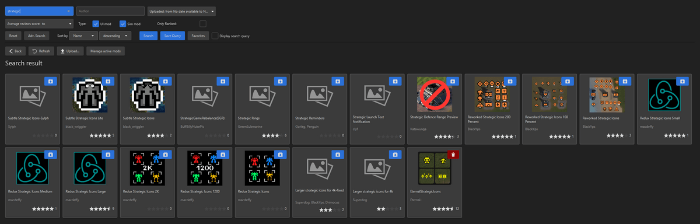Image resolution: width=700 pixels, height=224 pixels.
Task: Download Subtle Strategic Icons Lite mod
Action: (108, 80)
